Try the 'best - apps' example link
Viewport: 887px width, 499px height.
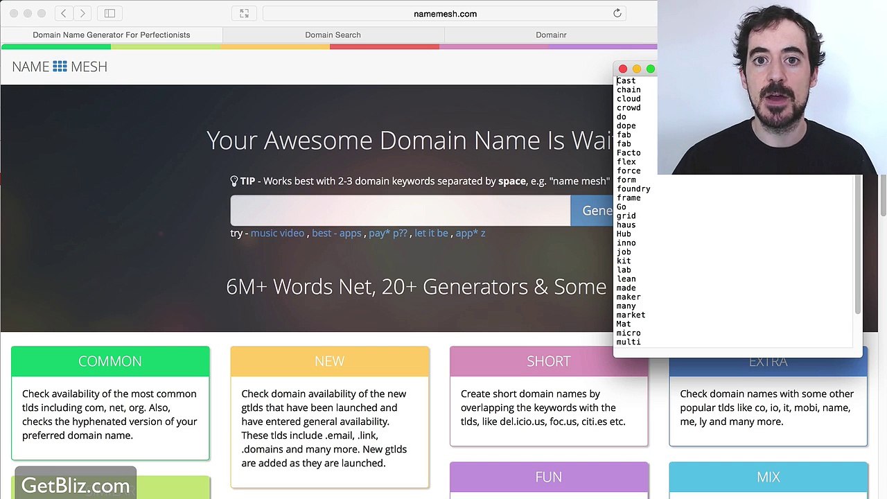[337, 233]
